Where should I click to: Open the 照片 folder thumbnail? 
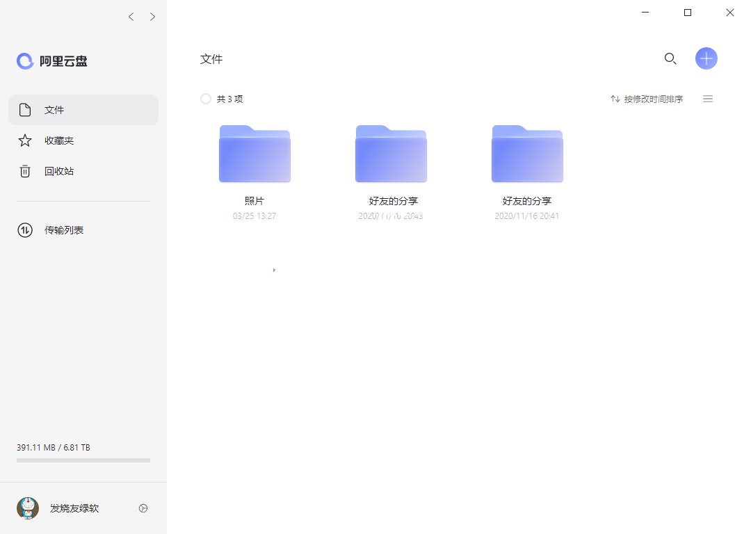point(255,154)
